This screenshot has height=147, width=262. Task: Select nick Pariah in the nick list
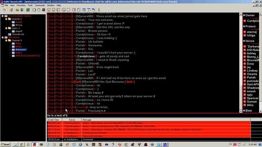tap(251, 78)
